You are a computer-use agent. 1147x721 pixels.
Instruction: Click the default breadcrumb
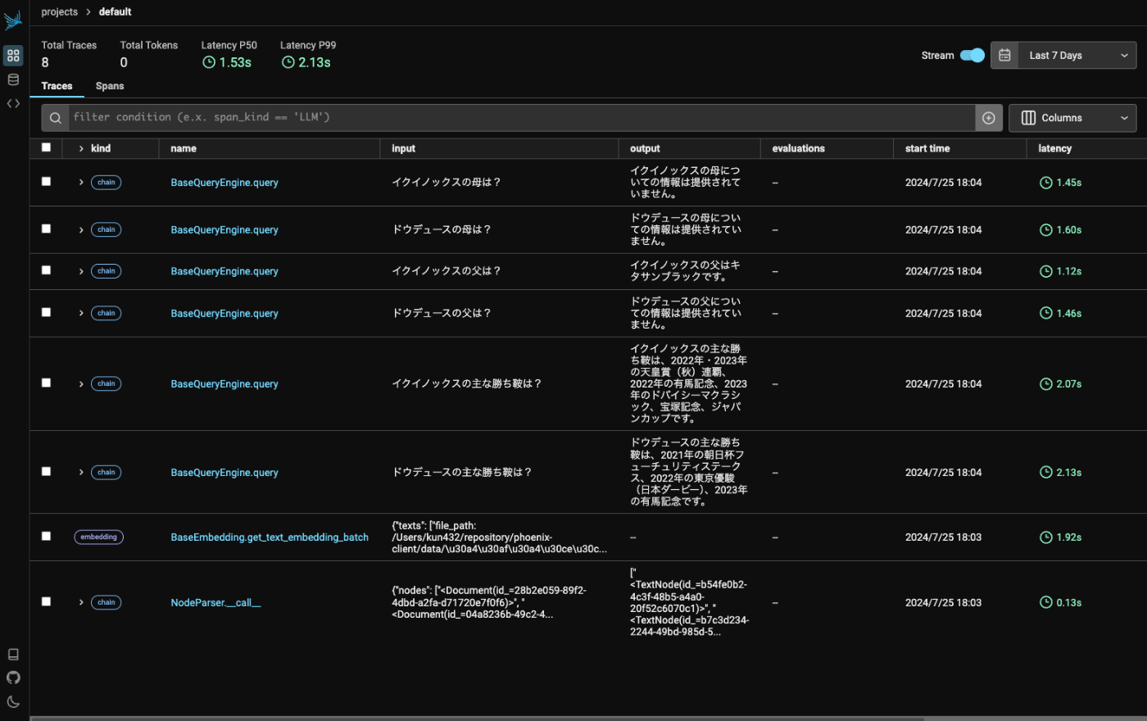tap(116, 11)
